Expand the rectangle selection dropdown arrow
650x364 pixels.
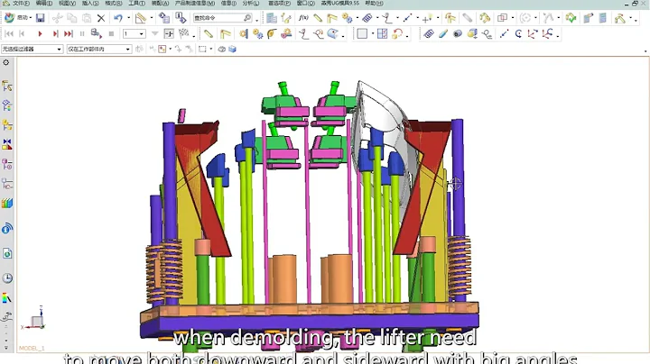coord(211,49)
